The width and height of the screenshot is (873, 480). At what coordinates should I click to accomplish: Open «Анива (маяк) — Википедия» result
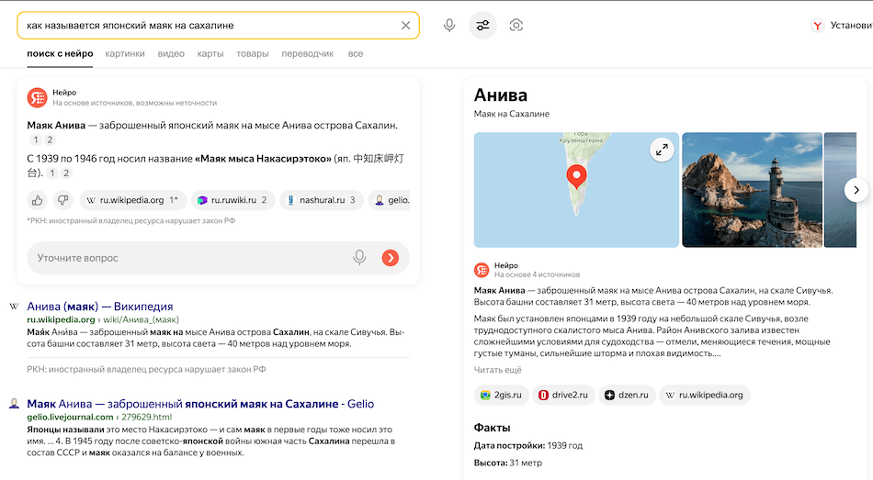pos(100,307)
